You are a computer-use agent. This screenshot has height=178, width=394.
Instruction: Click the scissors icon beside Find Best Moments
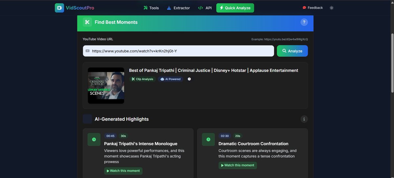(87, 22)
